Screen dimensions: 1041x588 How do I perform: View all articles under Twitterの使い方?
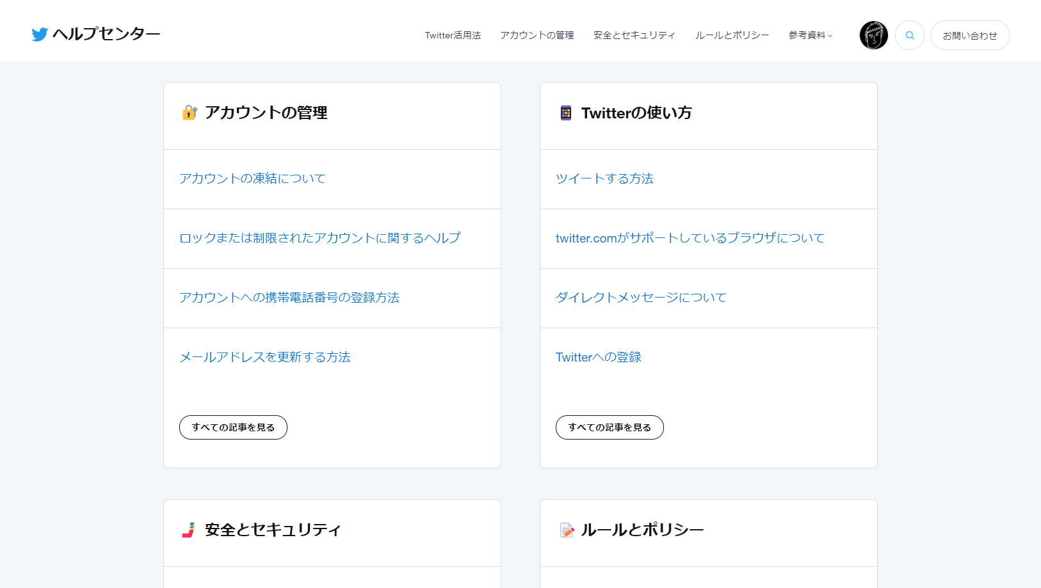609,427
